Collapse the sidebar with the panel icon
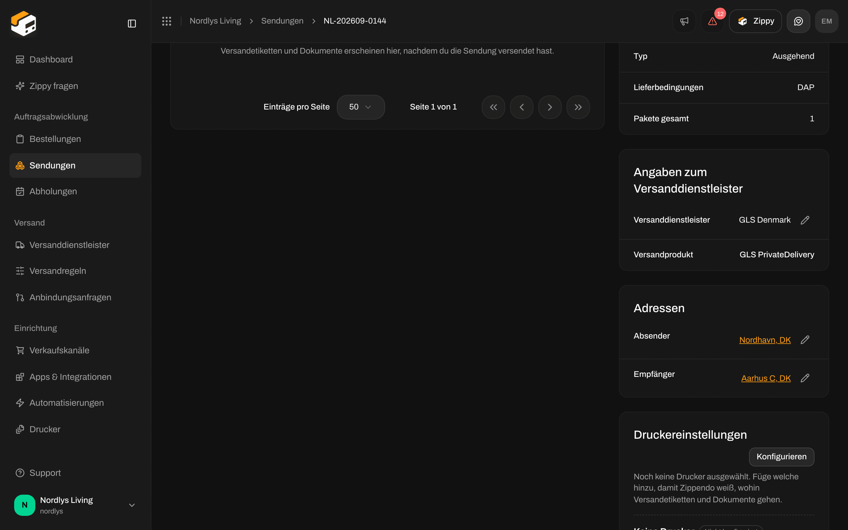Image resolution: width=848 pixels, height=530 pixels. 132,24
